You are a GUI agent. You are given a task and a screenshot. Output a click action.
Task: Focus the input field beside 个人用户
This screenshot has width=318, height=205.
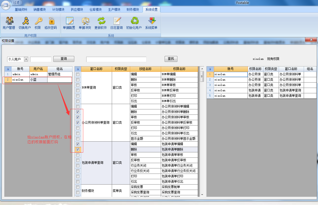[x=41, y=59]
